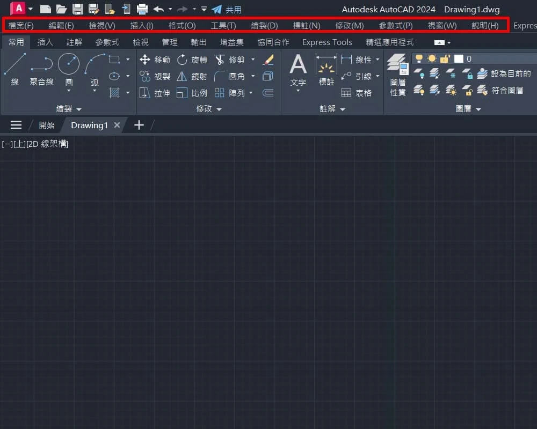537x429 pixels.
Task: Open the 線性 dimension dropdown arrow
Action: [378, 60]
